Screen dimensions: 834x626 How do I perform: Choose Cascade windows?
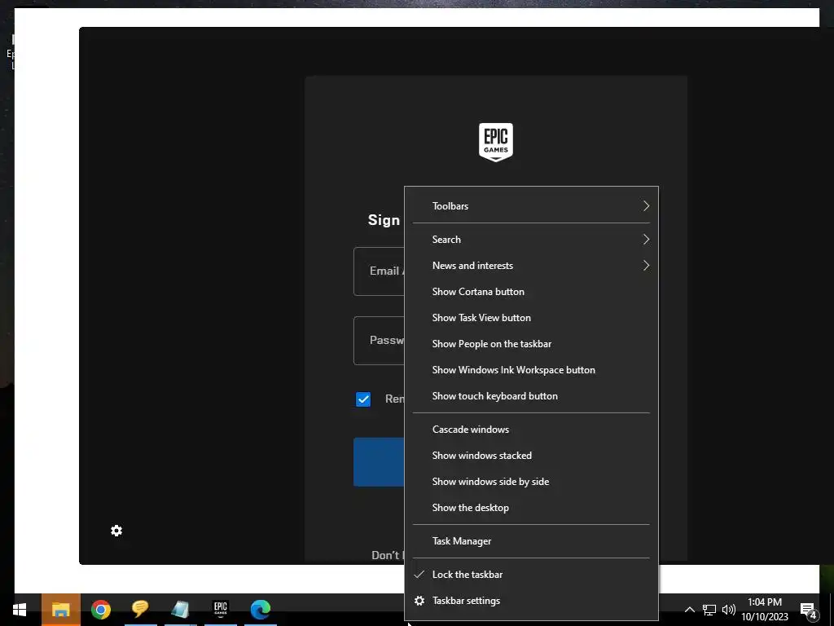coord(531,430)
